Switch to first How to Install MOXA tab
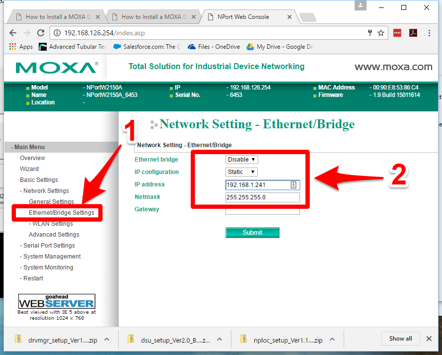This screenshot has height=355, width=442. (57, 17)
